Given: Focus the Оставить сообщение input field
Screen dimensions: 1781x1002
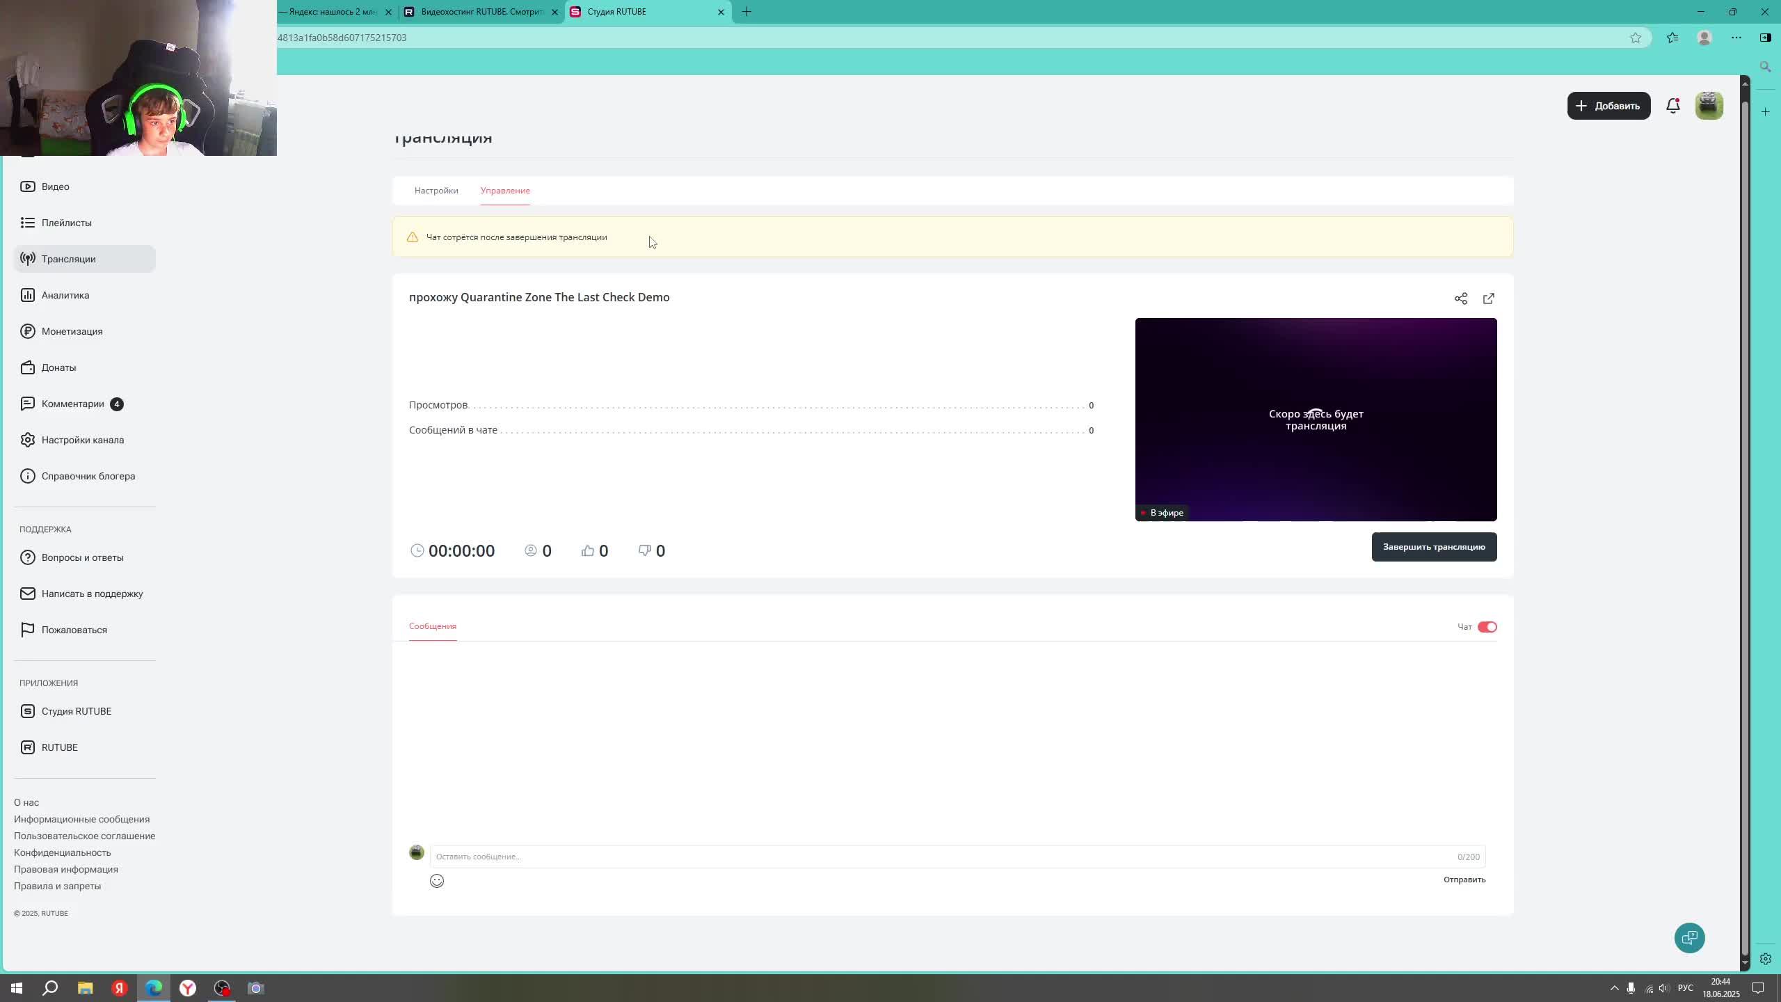Looking at the screenshot, I should 957,857.
